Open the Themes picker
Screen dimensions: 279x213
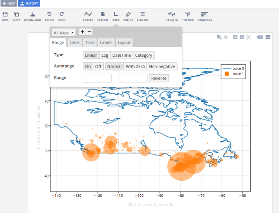point(188,16)
